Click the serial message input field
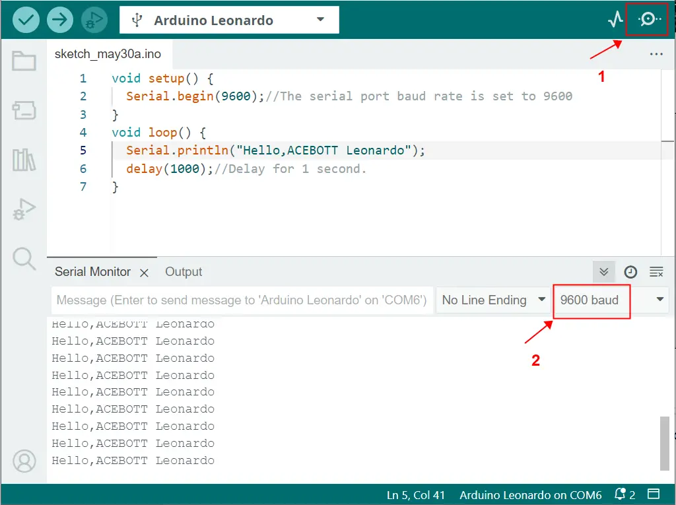This screenshot has height=505, width=676. (x=242, y=300)
